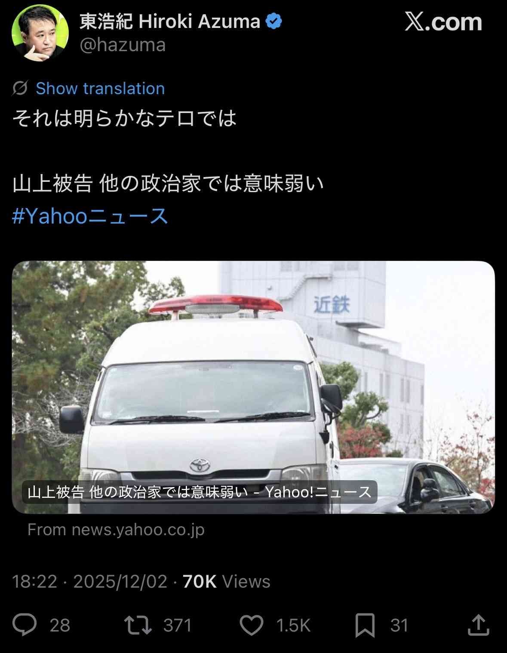Image resolution: width=507 pixels, height=653 pixels.
Task: View the 70K Views count
Action: click(x=227, y=581)
